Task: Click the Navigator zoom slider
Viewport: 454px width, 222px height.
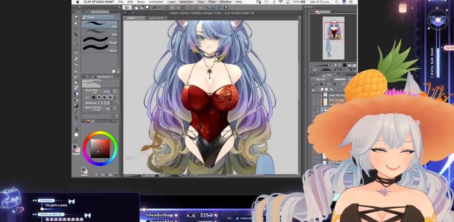Action: coord(319,65)
